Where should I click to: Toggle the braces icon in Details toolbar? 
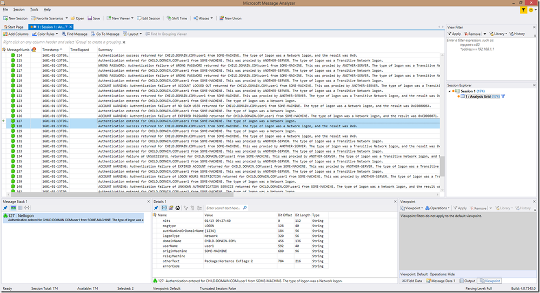[x=164, y=208]
